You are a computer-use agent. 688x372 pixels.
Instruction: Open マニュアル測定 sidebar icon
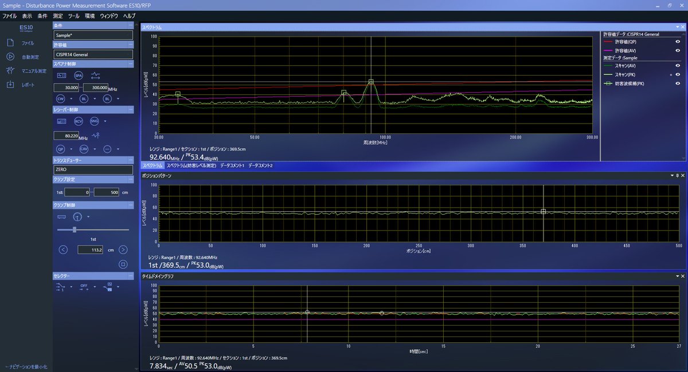point(10,71)
